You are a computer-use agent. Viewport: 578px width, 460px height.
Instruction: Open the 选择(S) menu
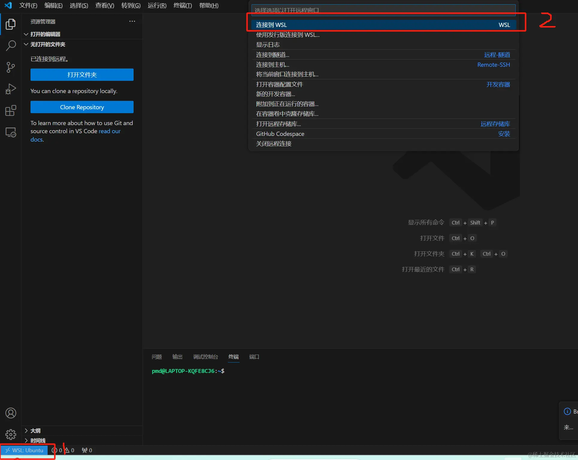click(x=79, y=5)
